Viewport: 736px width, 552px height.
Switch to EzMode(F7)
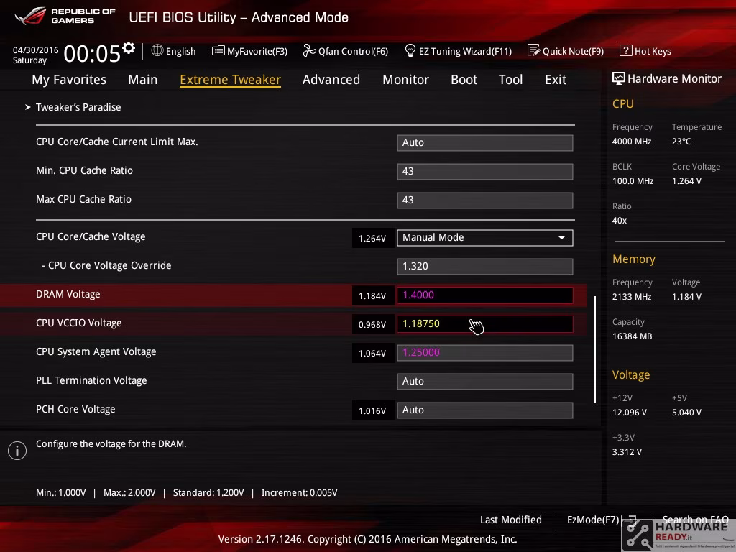point(593,520)
